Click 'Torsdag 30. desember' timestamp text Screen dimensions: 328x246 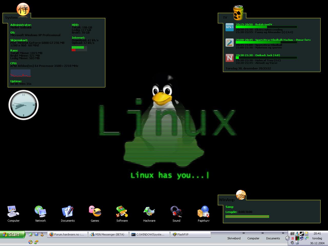(x=248, y=68)
